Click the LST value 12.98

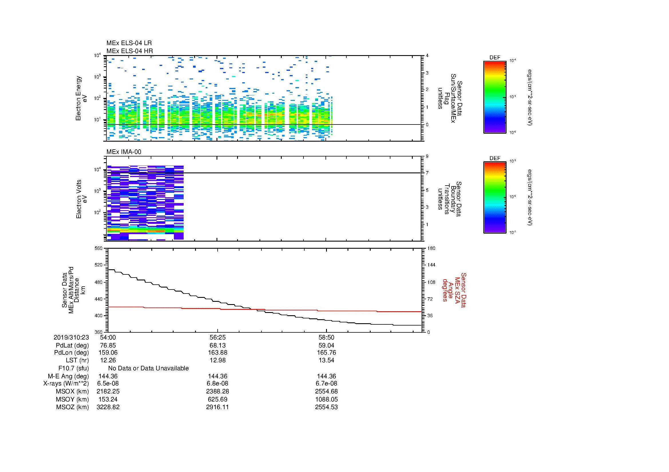217,360
